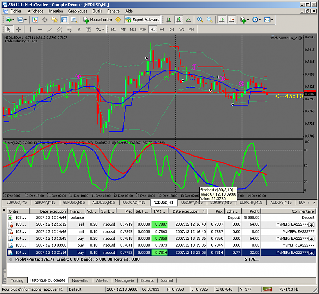Expand new chart dropdown arrow
319x294 pixels.
point(13,20)
